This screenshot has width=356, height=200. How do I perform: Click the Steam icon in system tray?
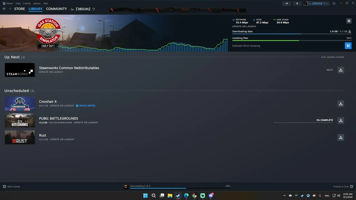302,196
